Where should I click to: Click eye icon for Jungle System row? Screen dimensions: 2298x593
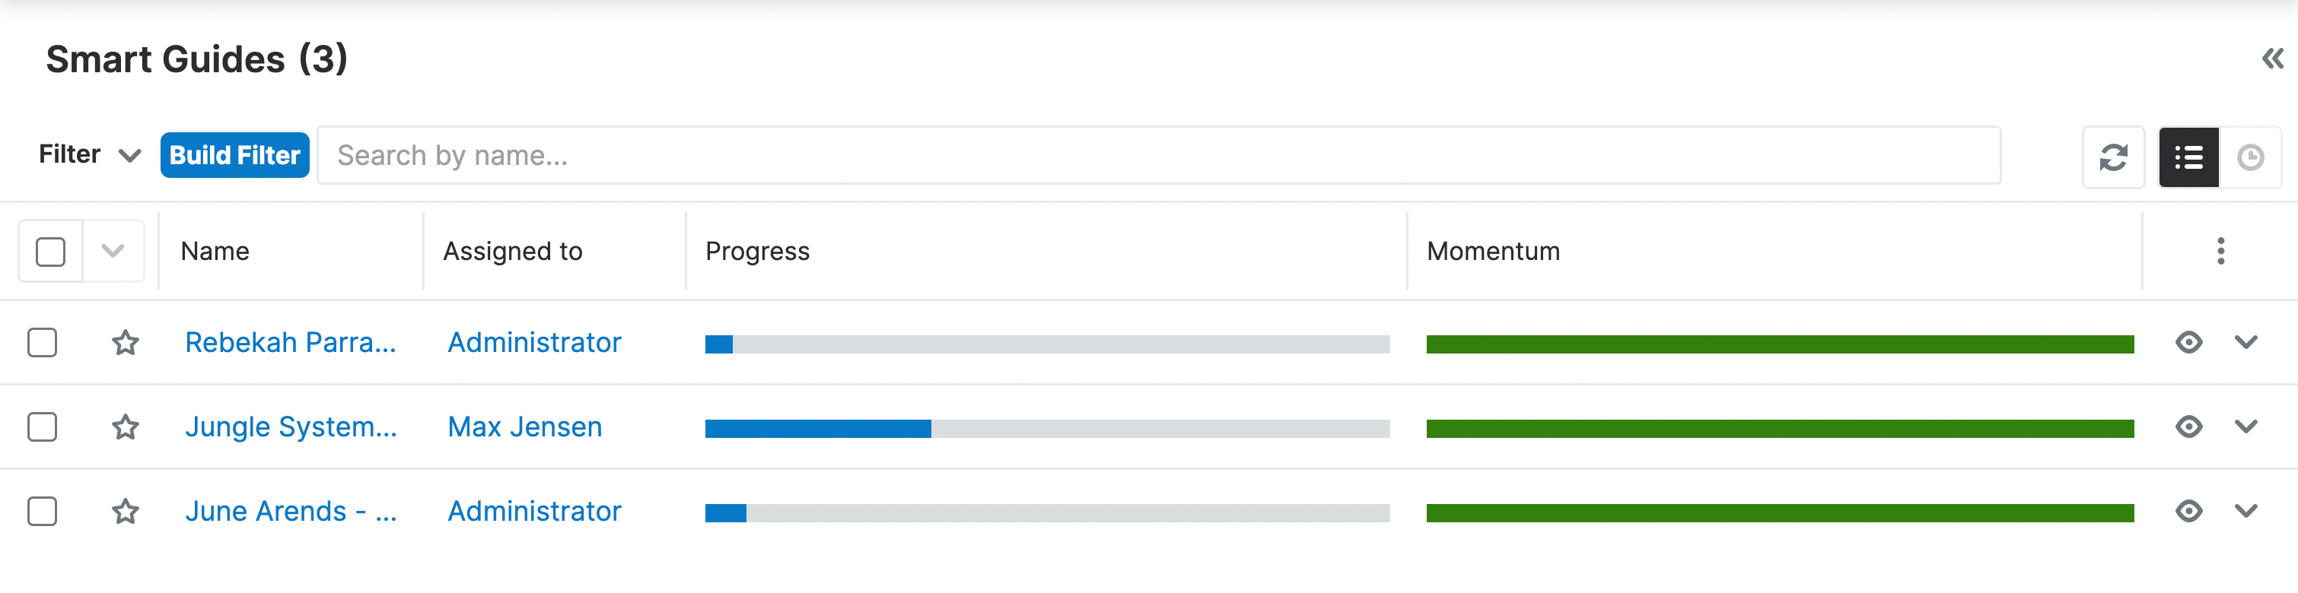[2188, 427]
